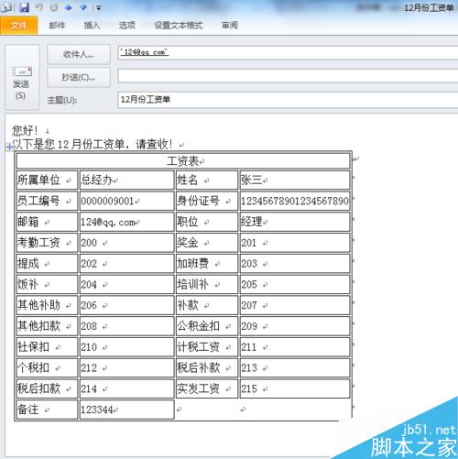
Task: Switch to the 选项 ribbon tab
Action: [127, 26]
